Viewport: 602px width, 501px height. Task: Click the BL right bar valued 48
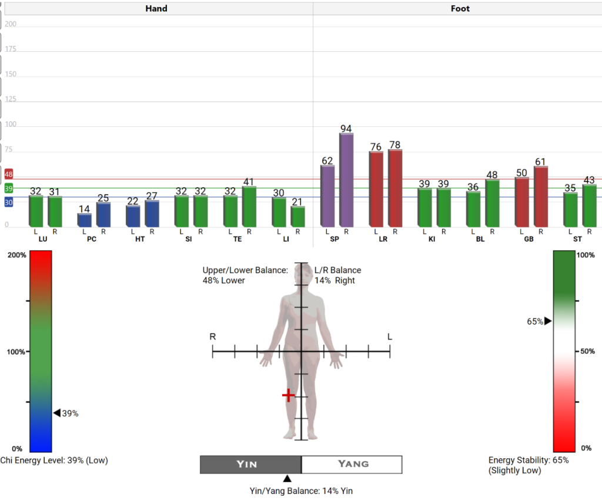(x=492, y=203)
